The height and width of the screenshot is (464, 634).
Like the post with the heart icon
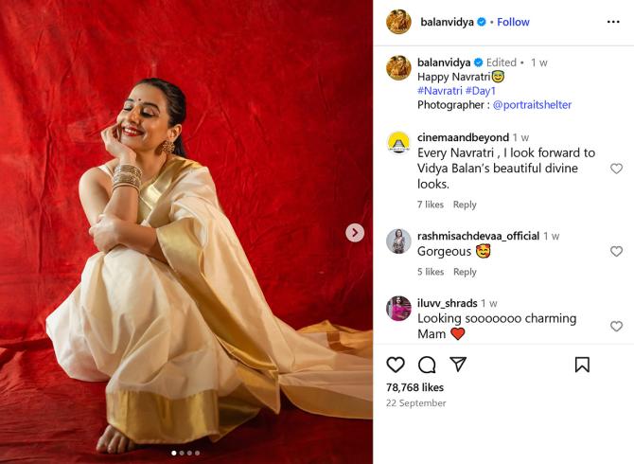(396, 365)
